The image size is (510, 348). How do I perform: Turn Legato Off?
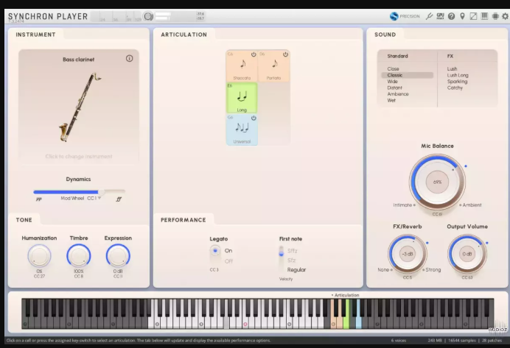tap(228, 261)
